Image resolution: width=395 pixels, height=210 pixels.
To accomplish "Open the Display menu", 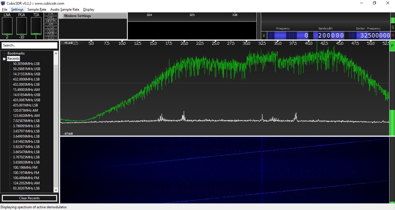I will click(89, 10).
